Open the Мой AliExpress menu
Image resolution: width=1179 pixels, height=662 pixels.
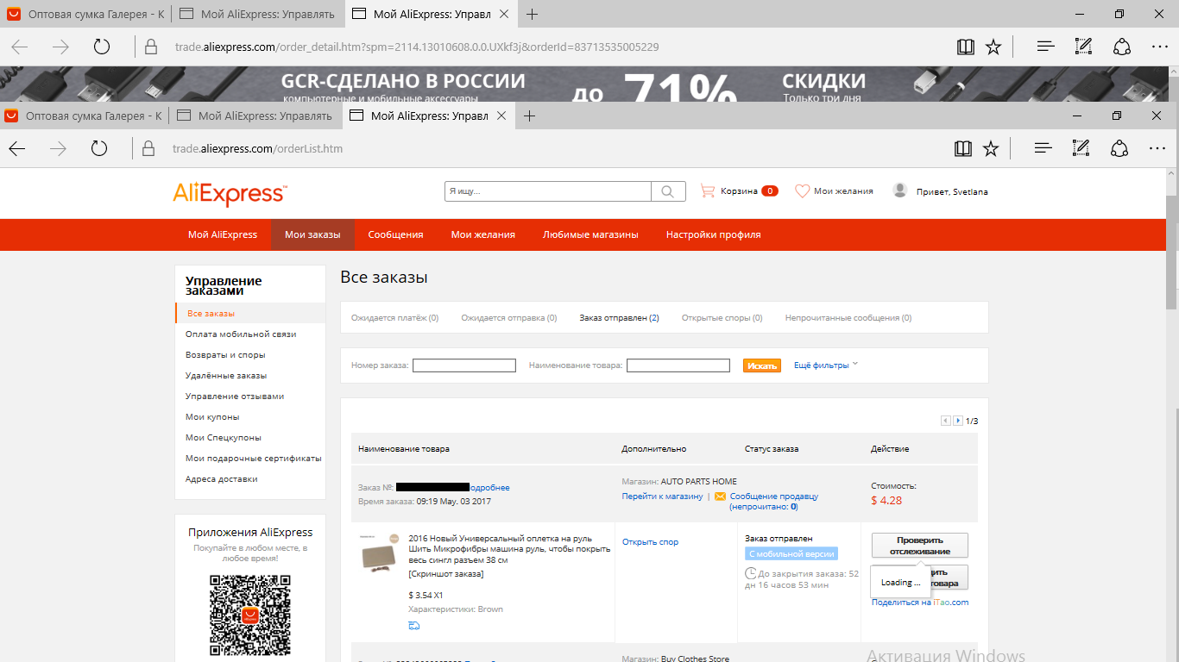223,234
